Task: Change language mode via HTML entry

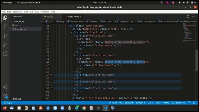Action: [x=166, y=103]
